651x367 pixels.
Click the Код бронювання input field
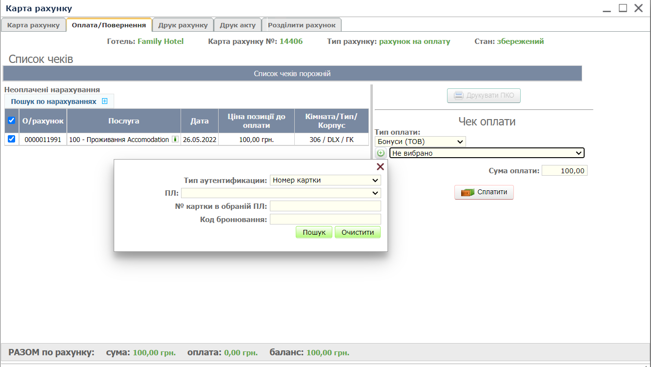pyautogui.click(x=325, y=219)
